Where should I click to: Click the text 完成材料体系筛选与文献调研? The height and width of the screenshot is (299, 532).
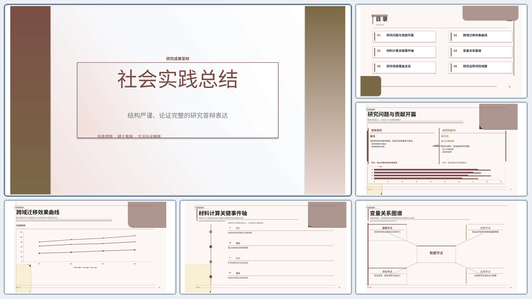click(x=240, y=233)
